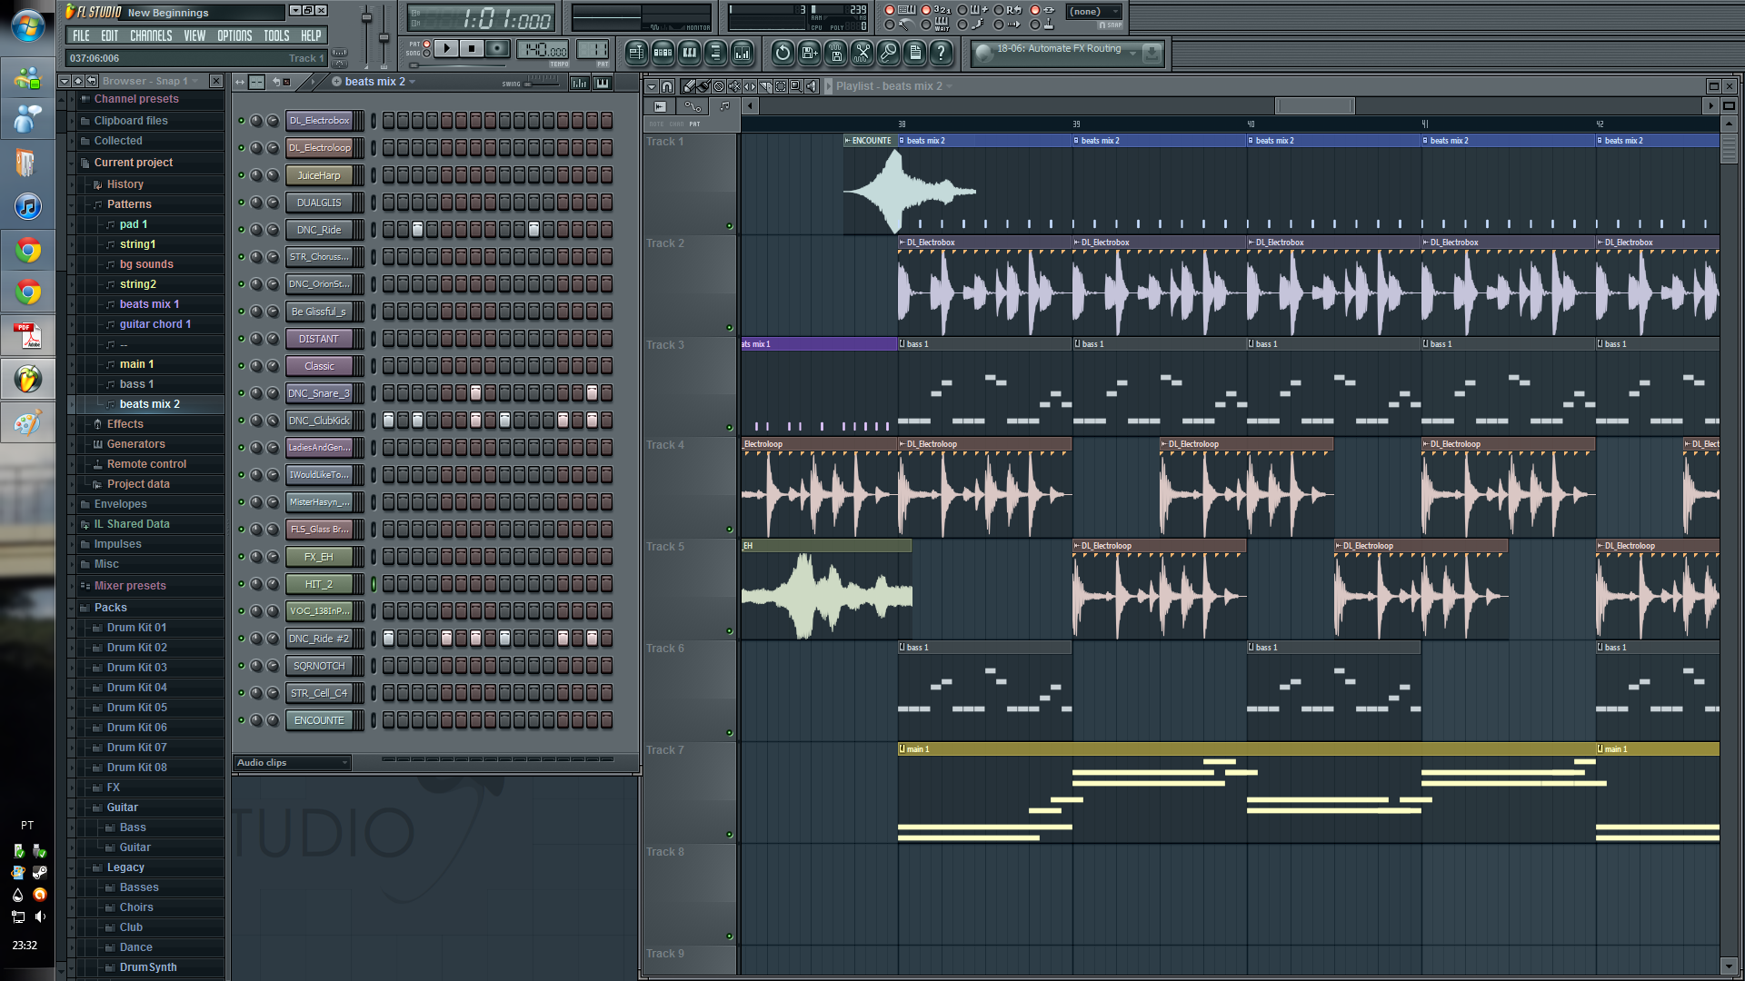Open the mixer window button

(x=743, y=54)
